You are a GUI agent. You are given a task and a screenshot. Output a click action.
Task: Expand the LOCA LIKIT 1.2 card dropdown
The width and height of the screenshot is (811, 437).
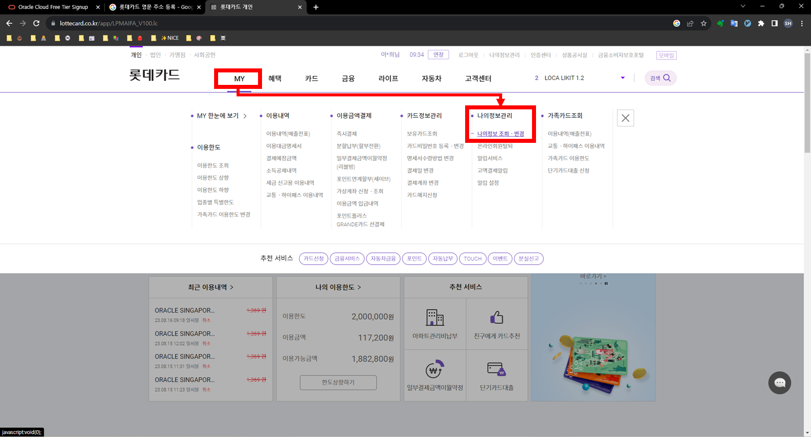coord(623,78)
